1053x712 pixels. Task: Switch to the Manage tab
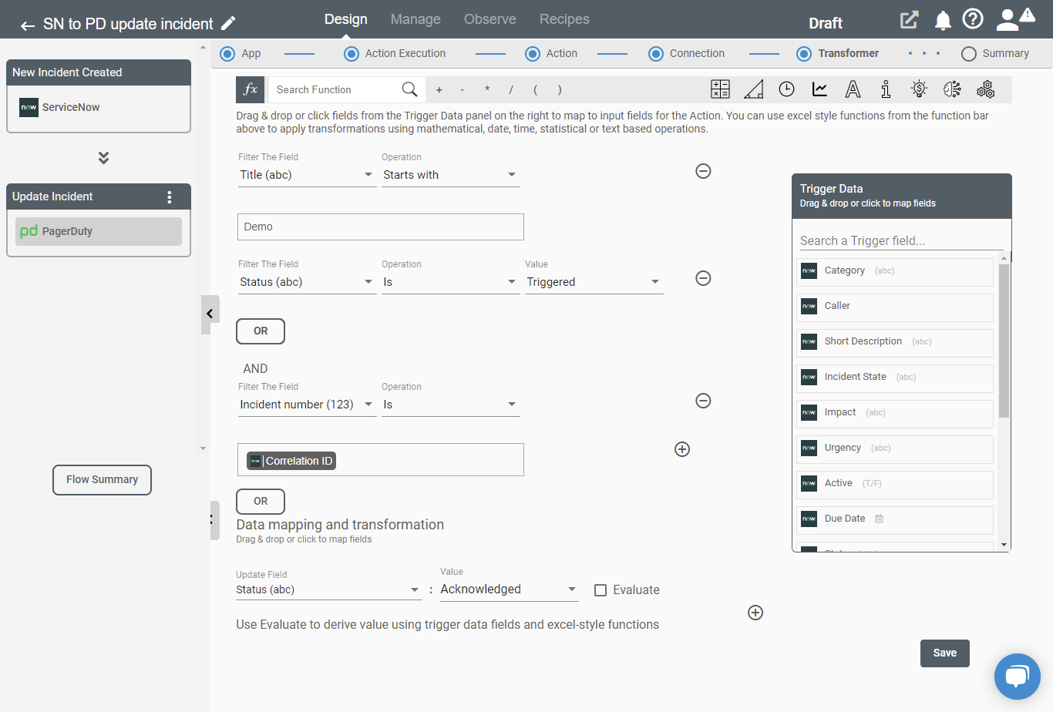pos(415,19)
